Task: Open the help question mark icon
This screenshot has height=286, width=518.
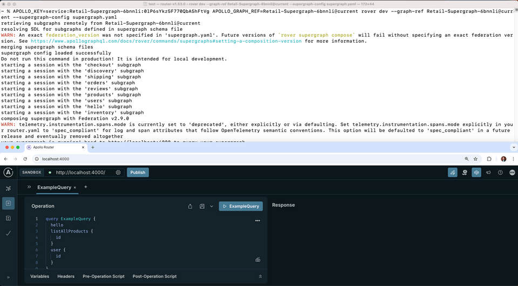Action: click(501, 172)
